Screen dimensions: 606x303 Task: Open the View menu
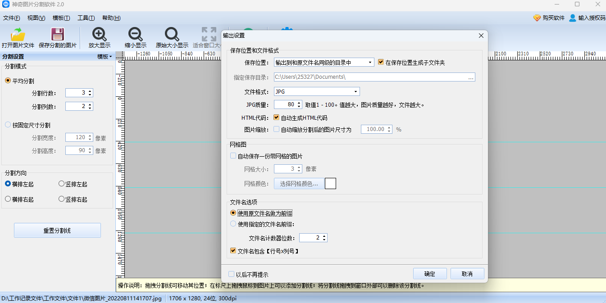coord(36,18)
